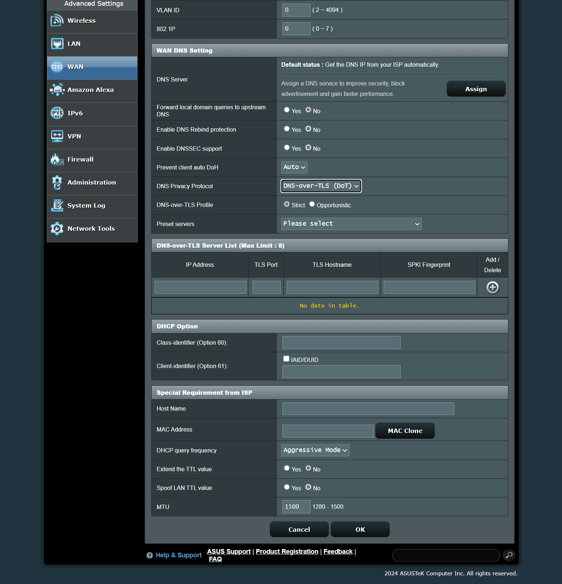This screenshot has width=562, height=584.
Task: Click the IP Address input field
Action: click(x=200, y=287)
